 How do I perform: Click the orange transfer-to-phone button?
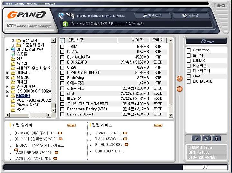click(x=179, y=78)
